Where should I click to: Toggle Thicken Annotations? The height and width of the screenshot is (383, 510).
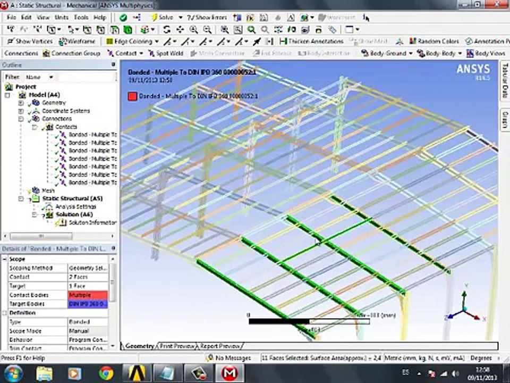coord(312,41)
